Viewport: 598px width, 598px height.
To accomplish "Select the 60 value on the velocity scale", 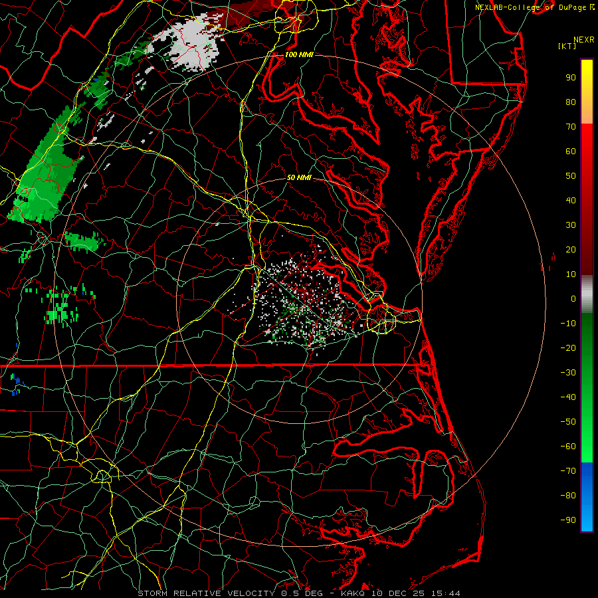I will coord(571,151).
